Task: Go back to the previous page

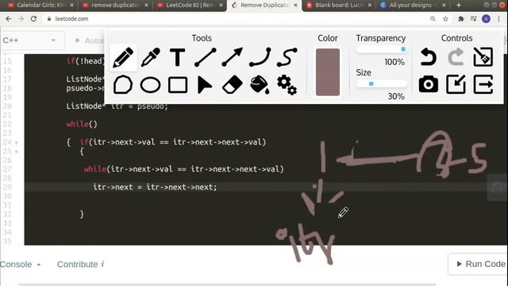Action: [9, 19]
